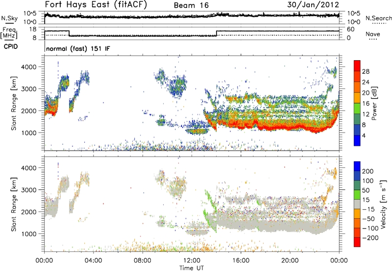Screen dimensions: 392x271
Task: Click value -100 on Velocity color bar
Action: [x=370, y=228]
